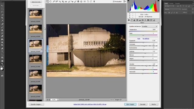Go to next image arrow
194x109 pixels.
click(113, 100)
